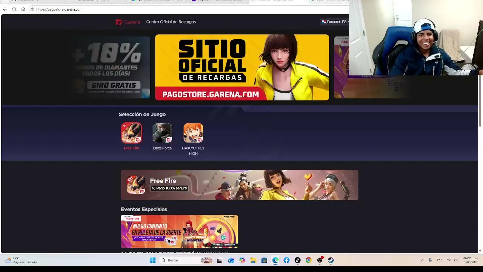Focus the pagostore.garena.com address bar

pos(59,9)
